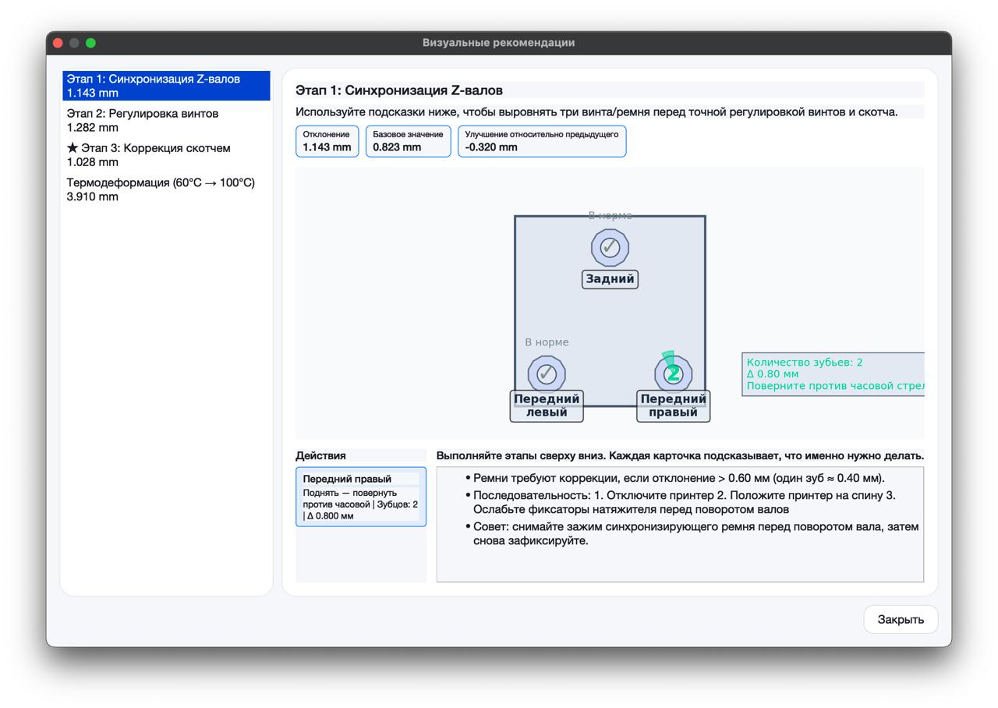The width and height of the screenshot is (998, 708).
Task: Click the rear Z-shaft checkmark icon
Action: [x=610, y=247]
